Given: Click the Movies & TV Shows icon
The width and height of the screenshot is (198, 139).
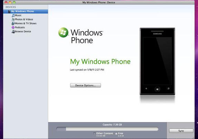Looking at the screenshot, I should click(x=13, y=23).
